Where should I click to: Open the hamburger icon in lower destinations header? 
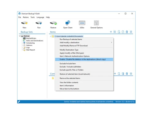coord(131,74)
